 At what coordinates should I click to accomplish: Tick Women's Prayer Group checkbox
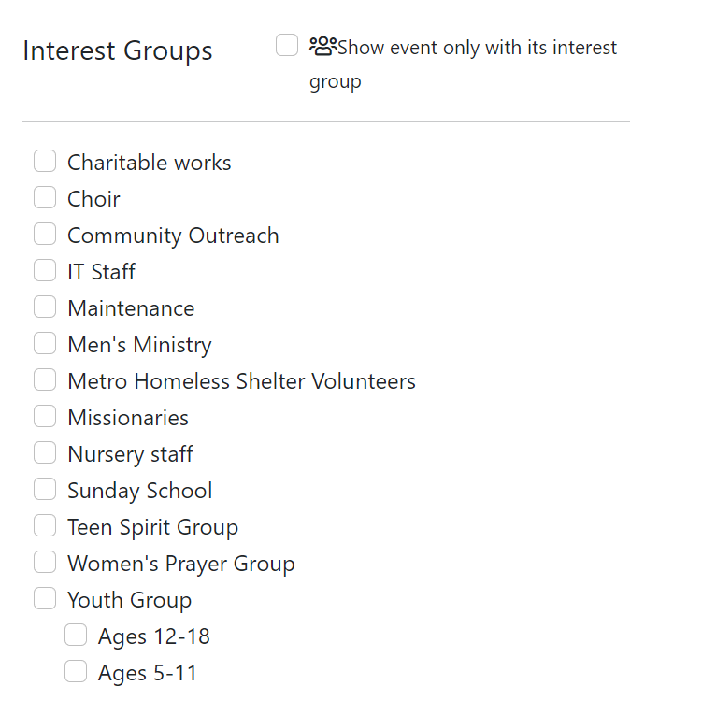click(x=45, y=563)
